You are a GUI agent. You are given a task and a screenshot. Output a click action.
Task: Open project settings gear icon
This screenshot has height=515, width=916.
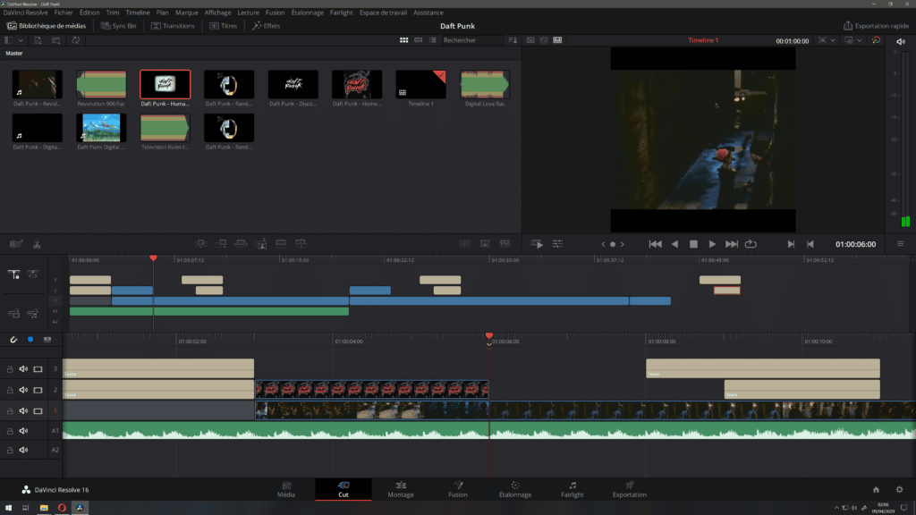coord(900,490)
